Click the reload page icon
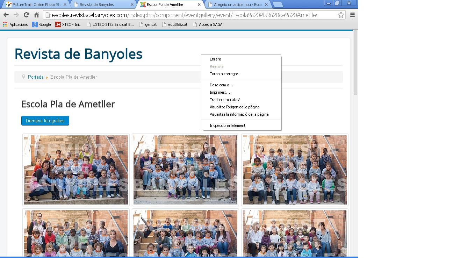 (x=26, y=15)
